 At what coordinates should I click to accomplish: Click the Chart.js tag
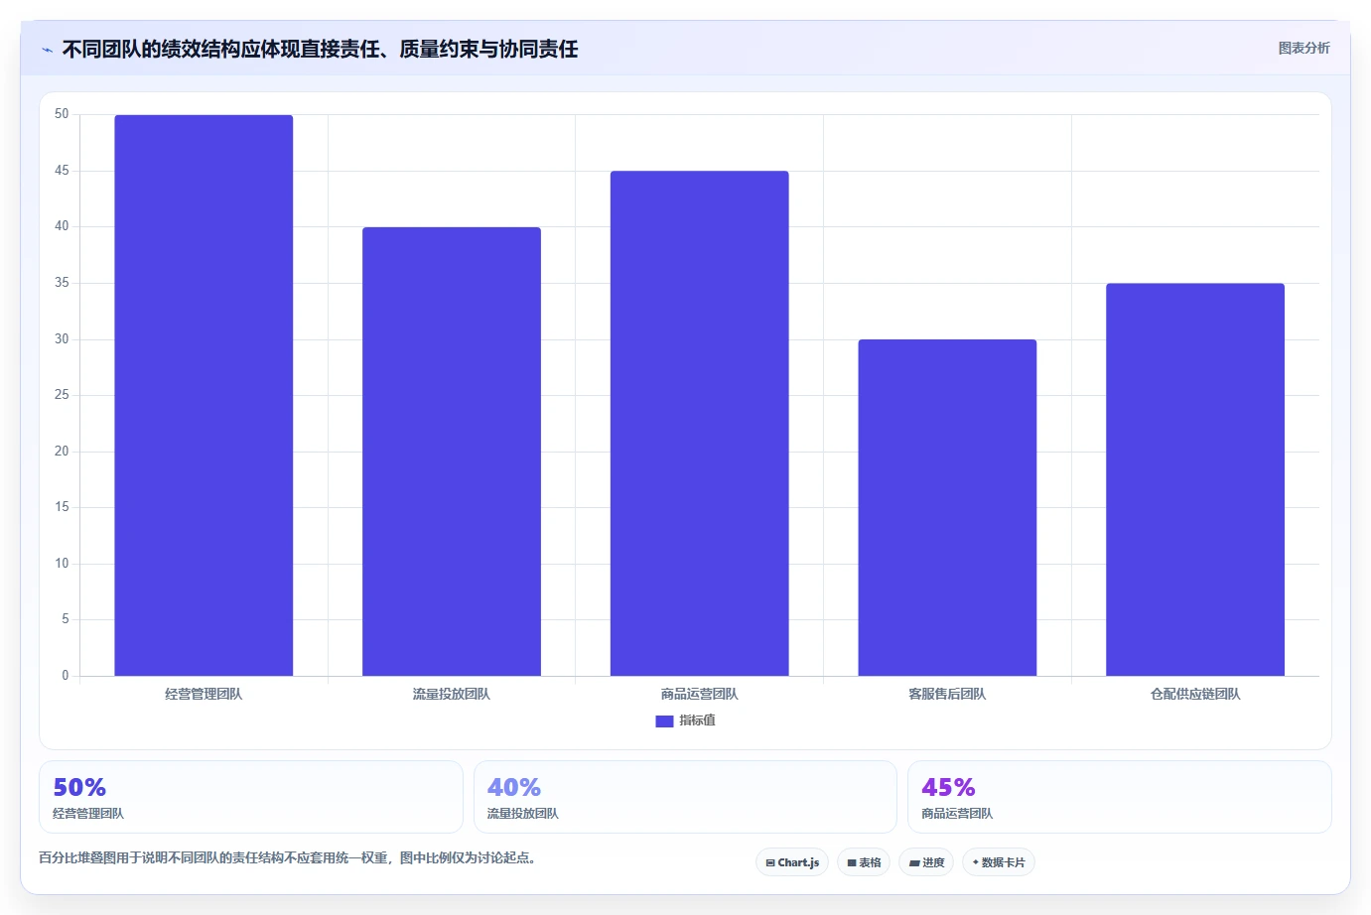[792, 862]
